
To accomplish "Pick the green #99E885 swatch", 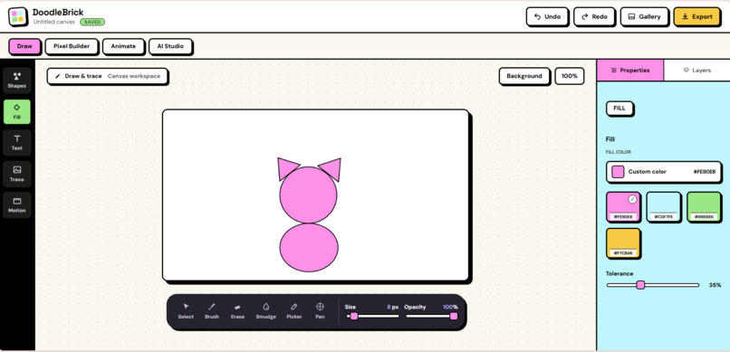I will pos(705,207).
